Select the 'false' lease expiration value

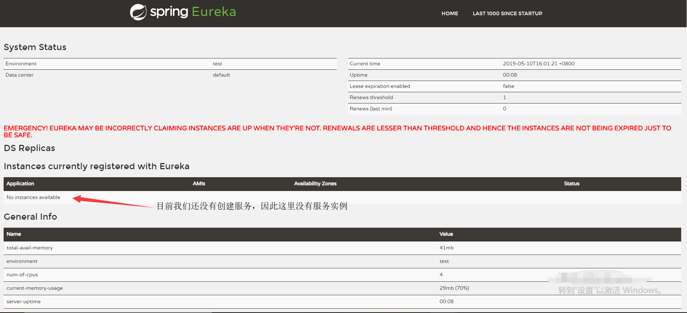[x=508, y=86]
